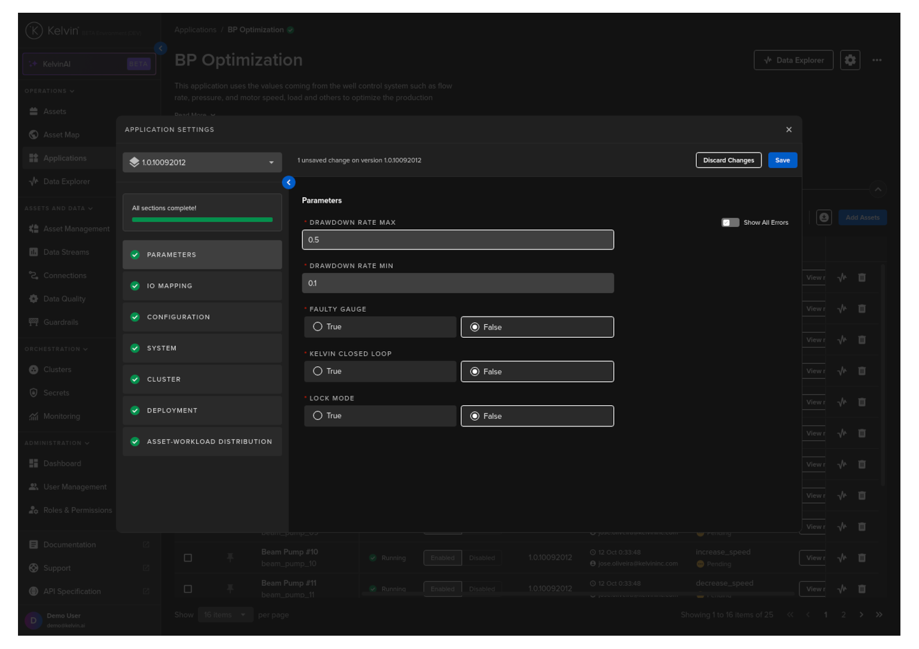Image resolution: width=919 pixels, height=649 pixels.
Task: Open the version 1.0.10092012 dropdown
Action: pos(202,162)
